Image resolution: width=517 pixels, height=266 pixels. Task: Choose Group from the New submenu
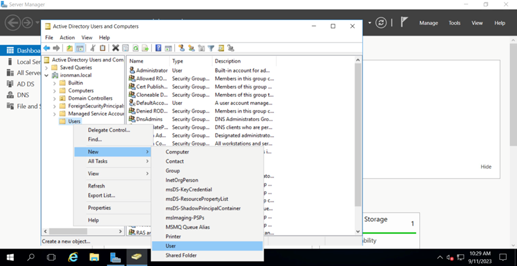click(207, 171)
